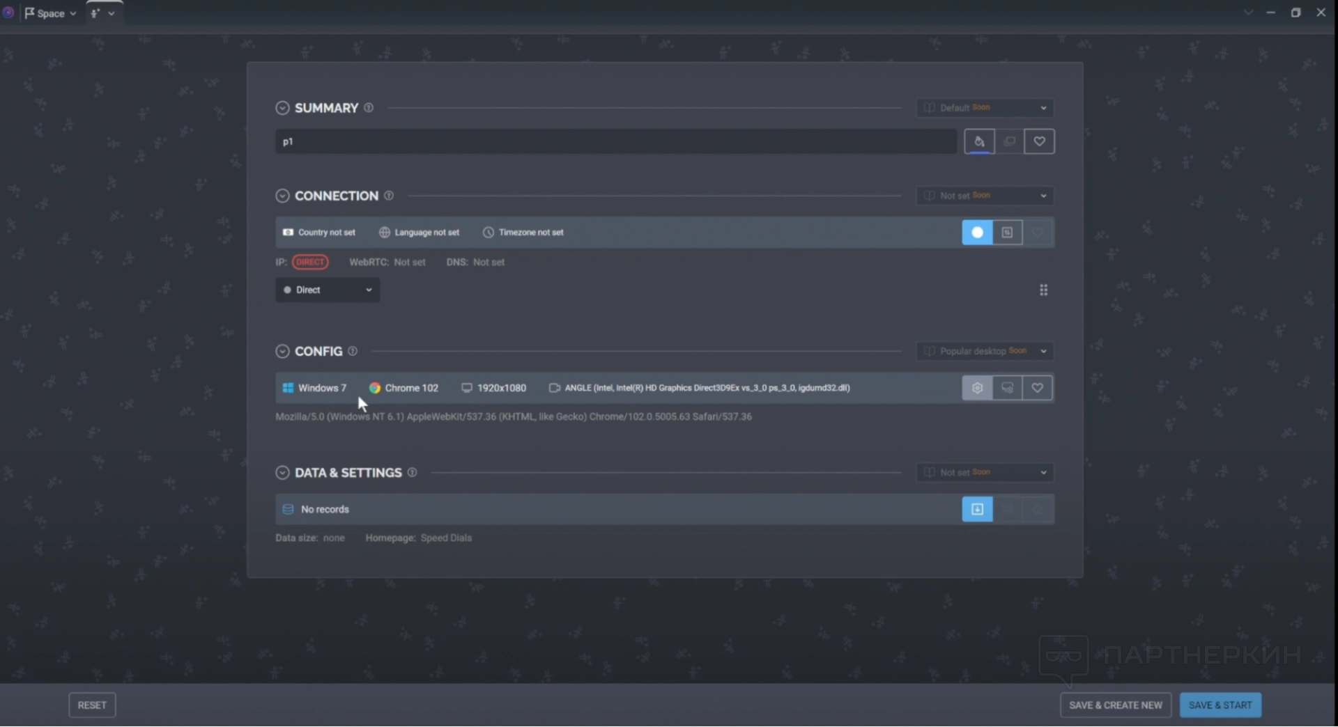This screenshot has width=1338, height=727.
Task: Click the up-down arrows icon in CONNECTION
Action: coord(1007,233)
